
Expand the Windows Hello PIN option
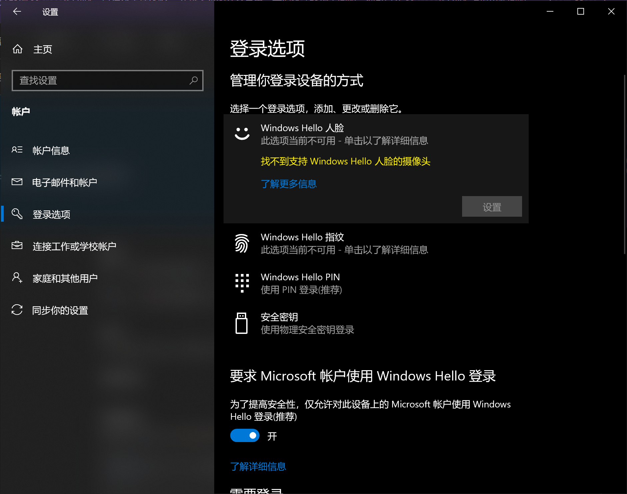[x=376, y=283]
